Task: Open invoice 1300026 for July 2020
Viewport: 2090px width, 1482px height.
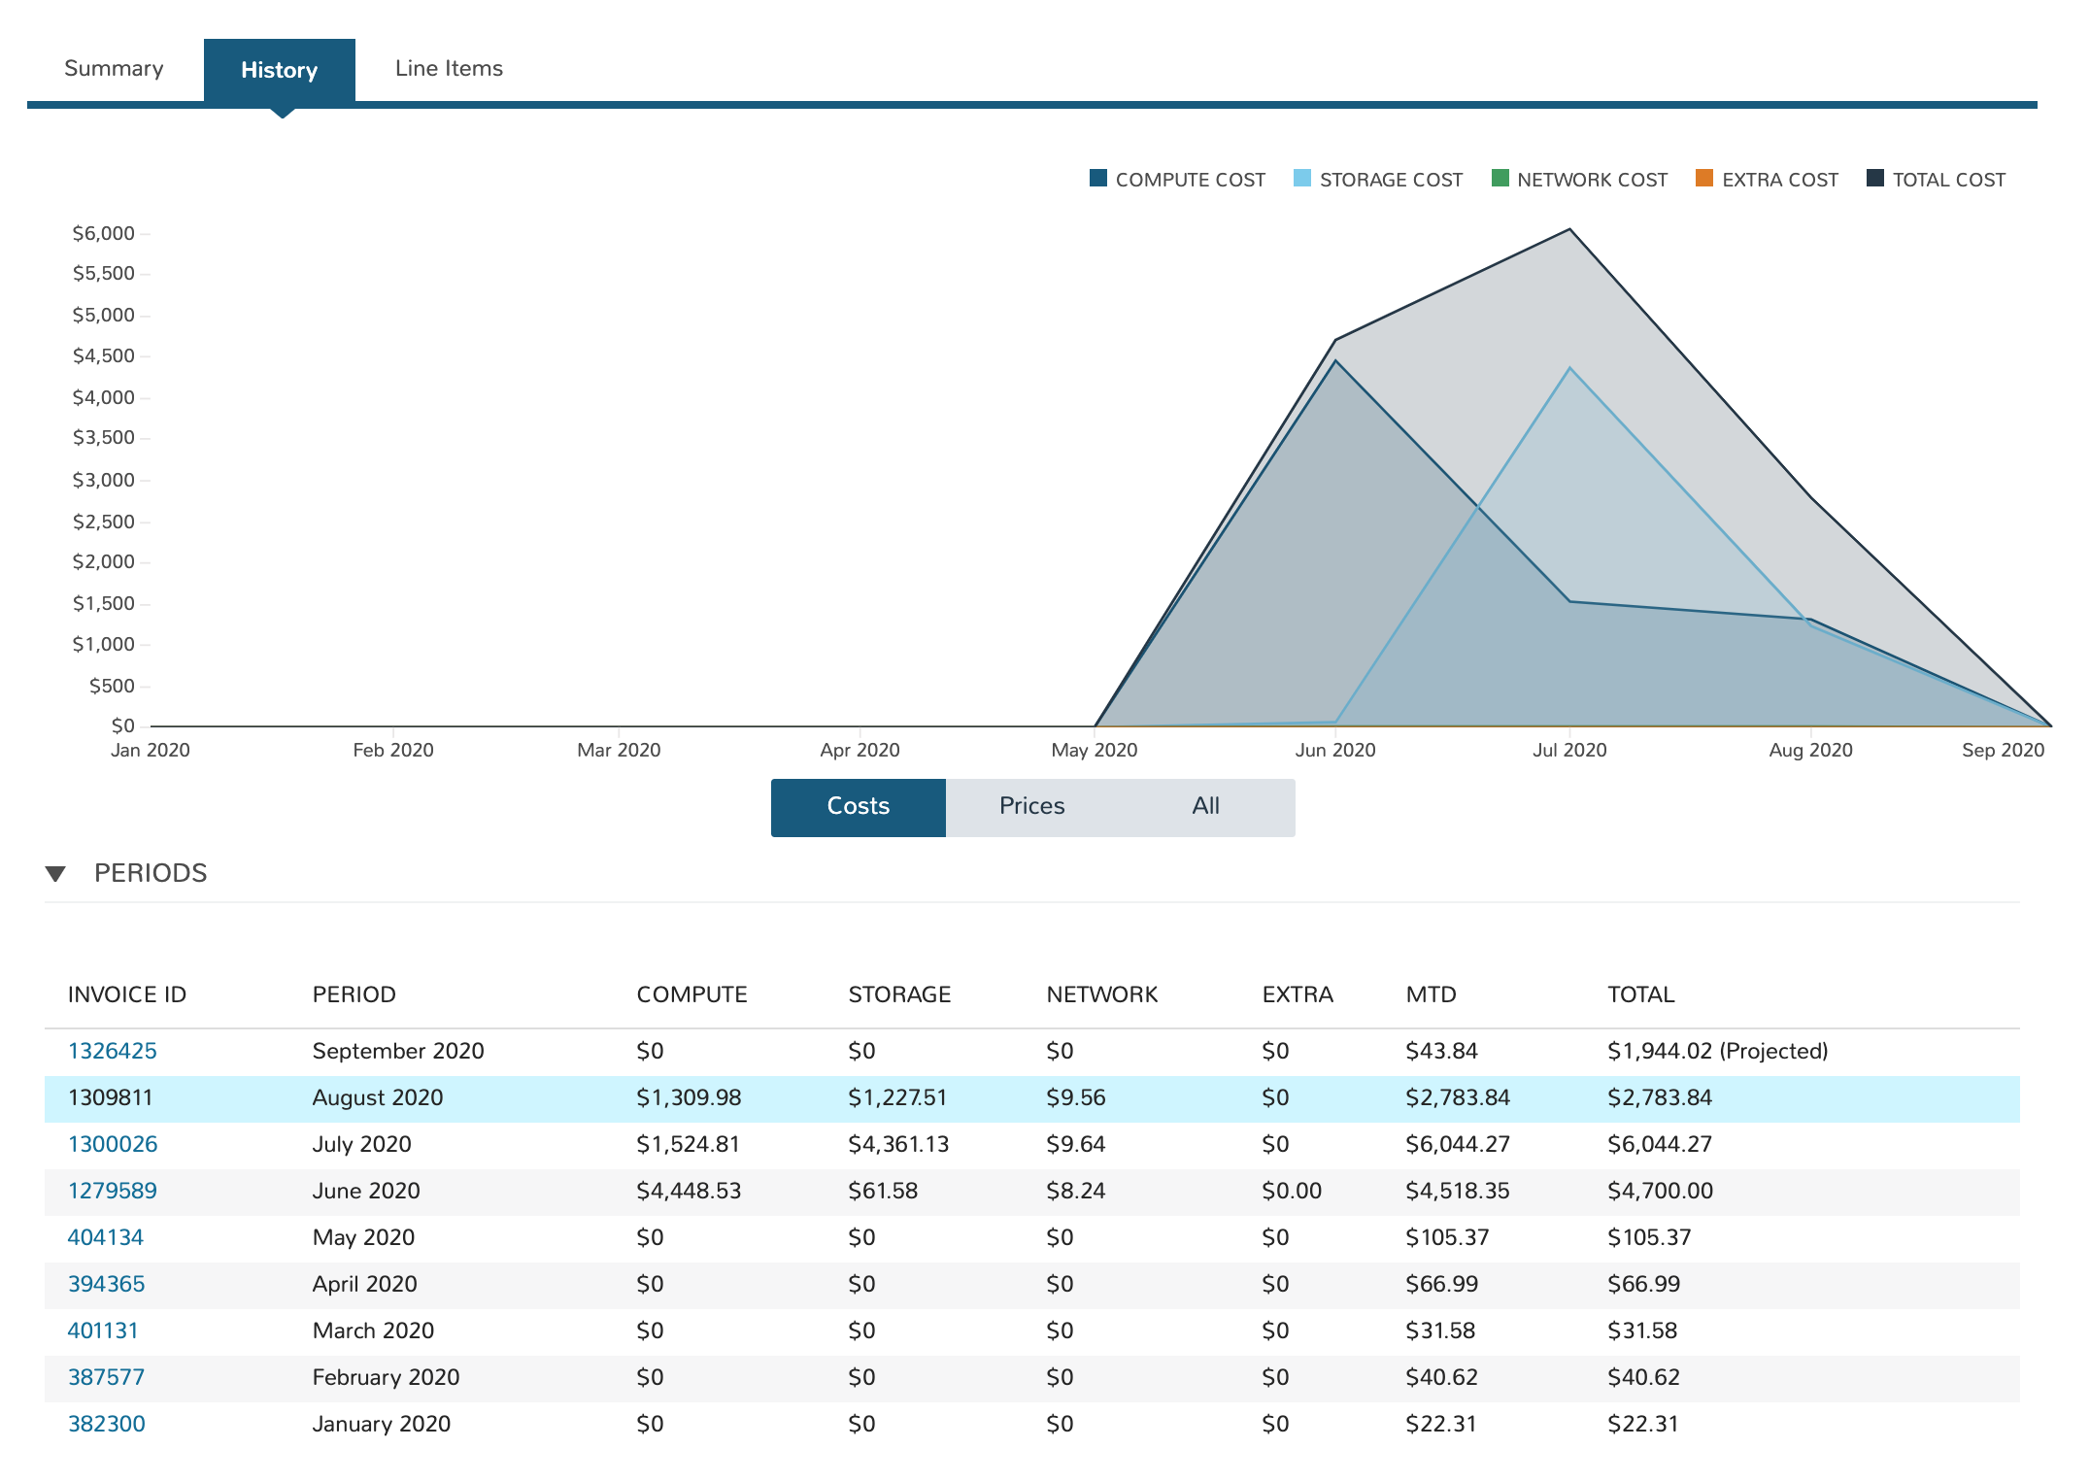Action: click(x=112, y=1144)
